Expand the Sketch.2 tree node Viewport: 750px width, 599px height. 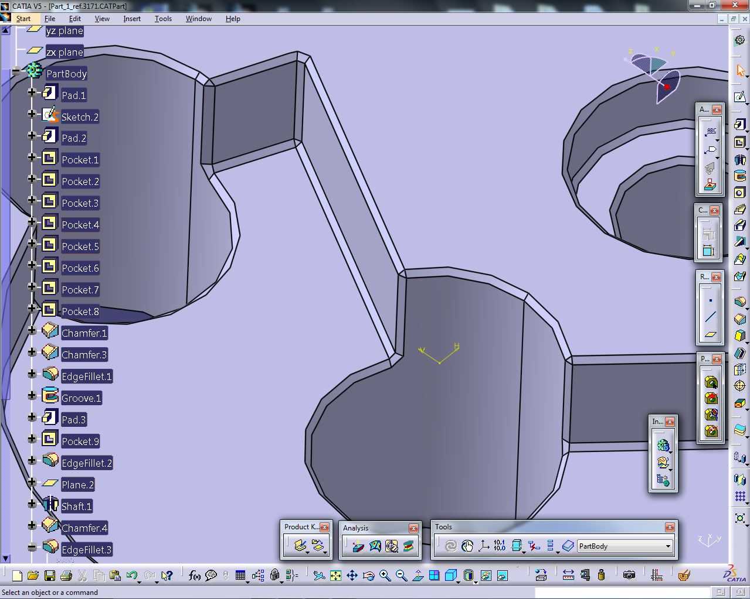(x=32, y=114)
